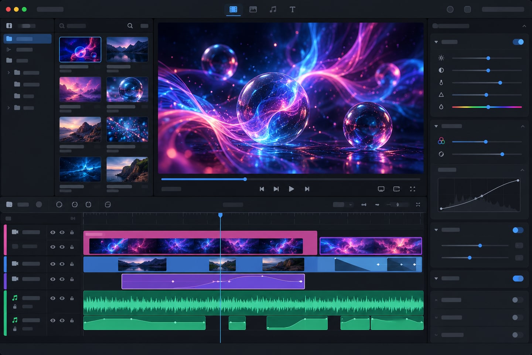Skip to start with the previous button
532x355 pixels.
click(262, 189)
